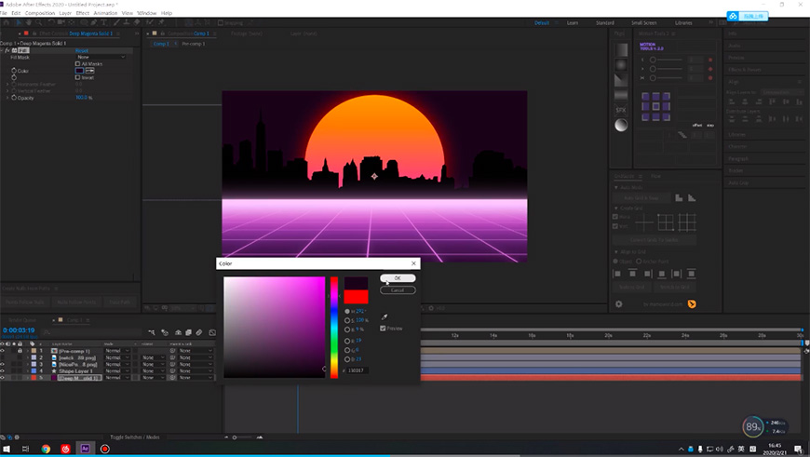Select the G green radio button
810x457 pixels.
(x=347, y=350)
